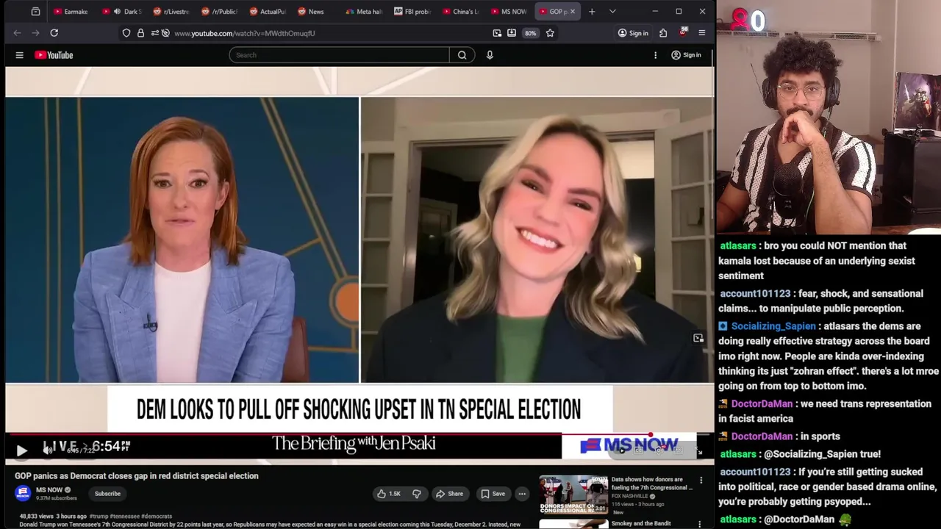This screenshot has height=529, width=941.
Task: Open picture-in-picture icon in the address bar
Action: pos(497,33)
